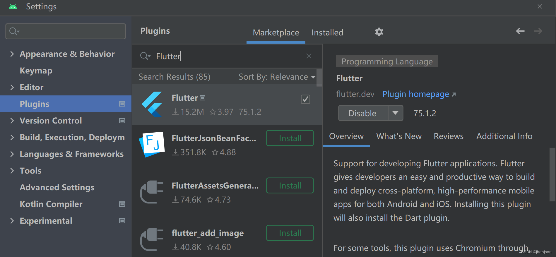
Task: Click the search results list scrollbar
Action: click(x=319, y=78)
